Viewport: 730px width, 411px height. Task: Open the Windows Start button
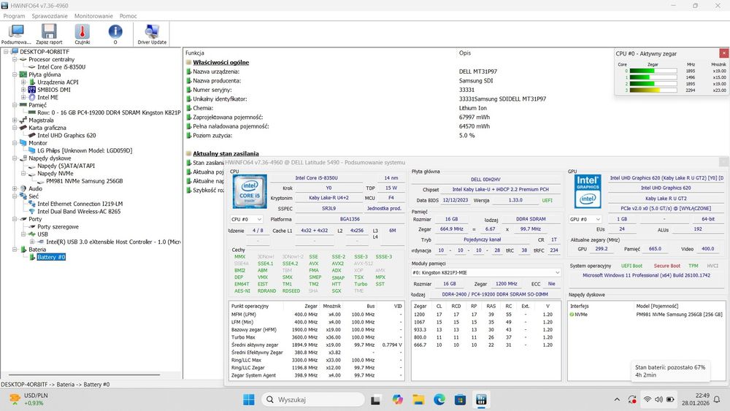249,399
